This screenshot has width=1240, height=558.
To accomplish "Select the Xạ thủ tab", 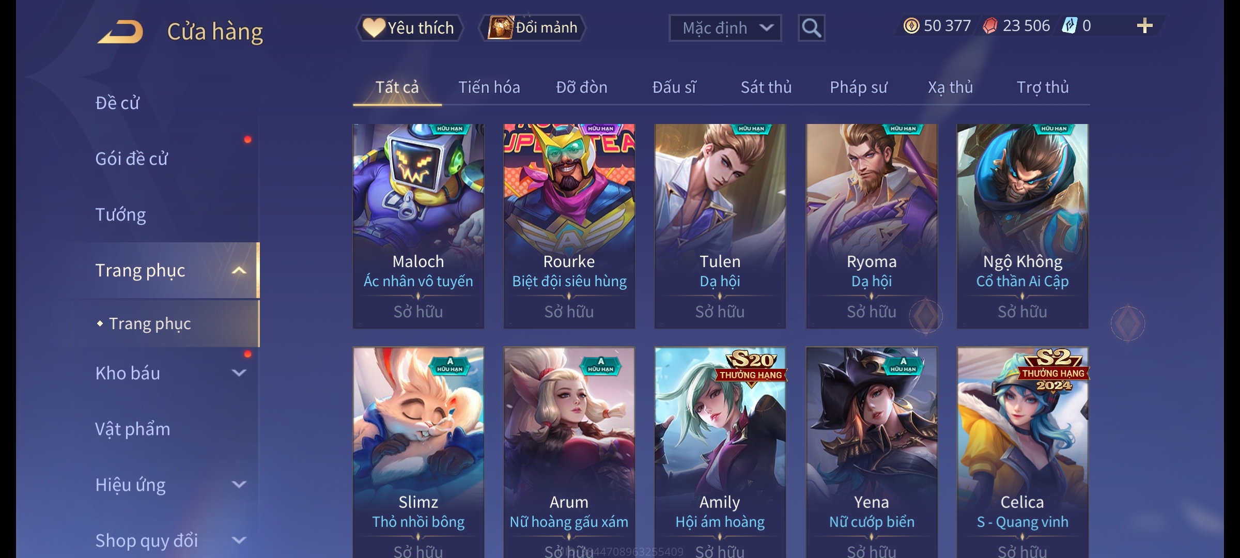I will pyautogui.click(x=950, y=87).
